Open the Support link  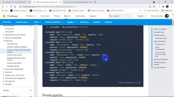pyautogui.click(x=93, y=16)
